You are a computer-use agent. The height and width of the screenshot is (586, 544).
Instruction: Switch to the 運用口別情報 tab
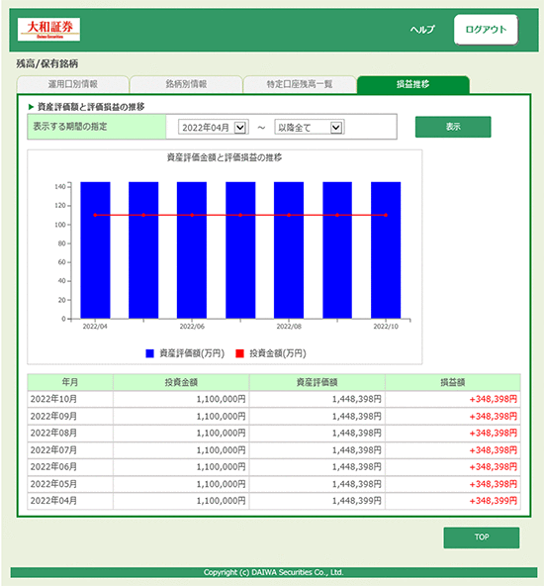pos(73,84)
